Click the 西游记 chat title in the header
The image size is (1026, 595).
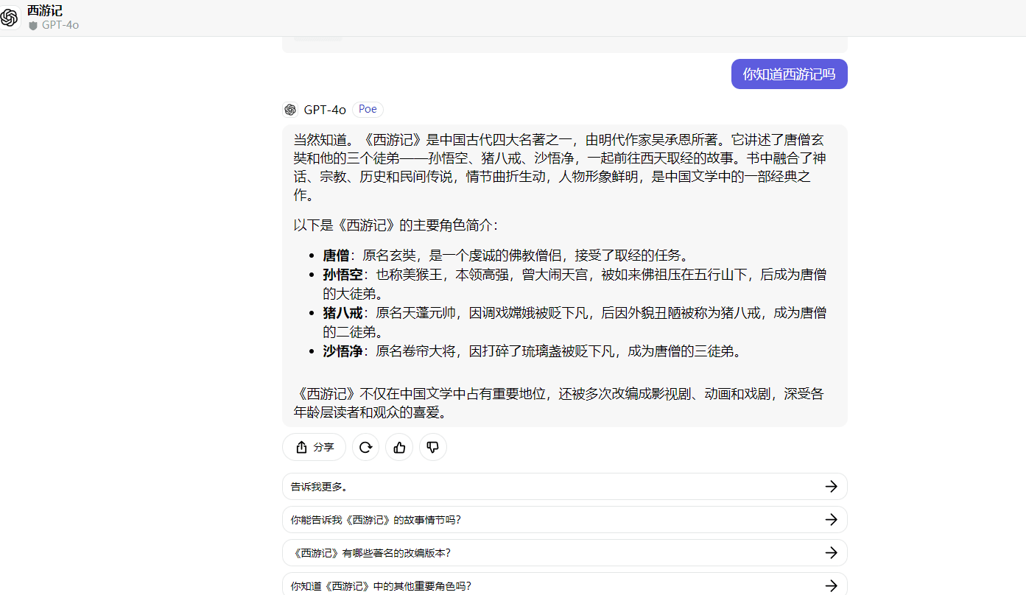tap(45, 11)
